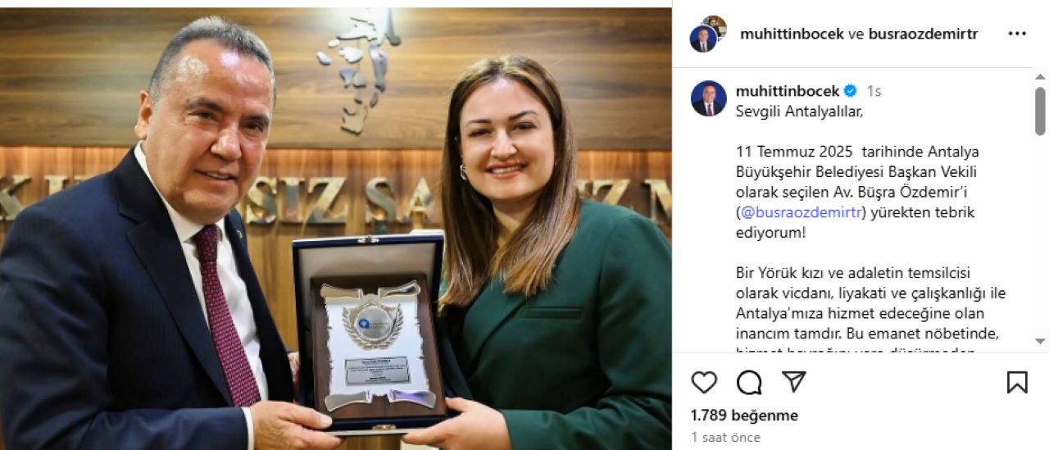The image size is (1049, 450).
Task: Open the three-dot more options menu
Action: pos(1017,34)
